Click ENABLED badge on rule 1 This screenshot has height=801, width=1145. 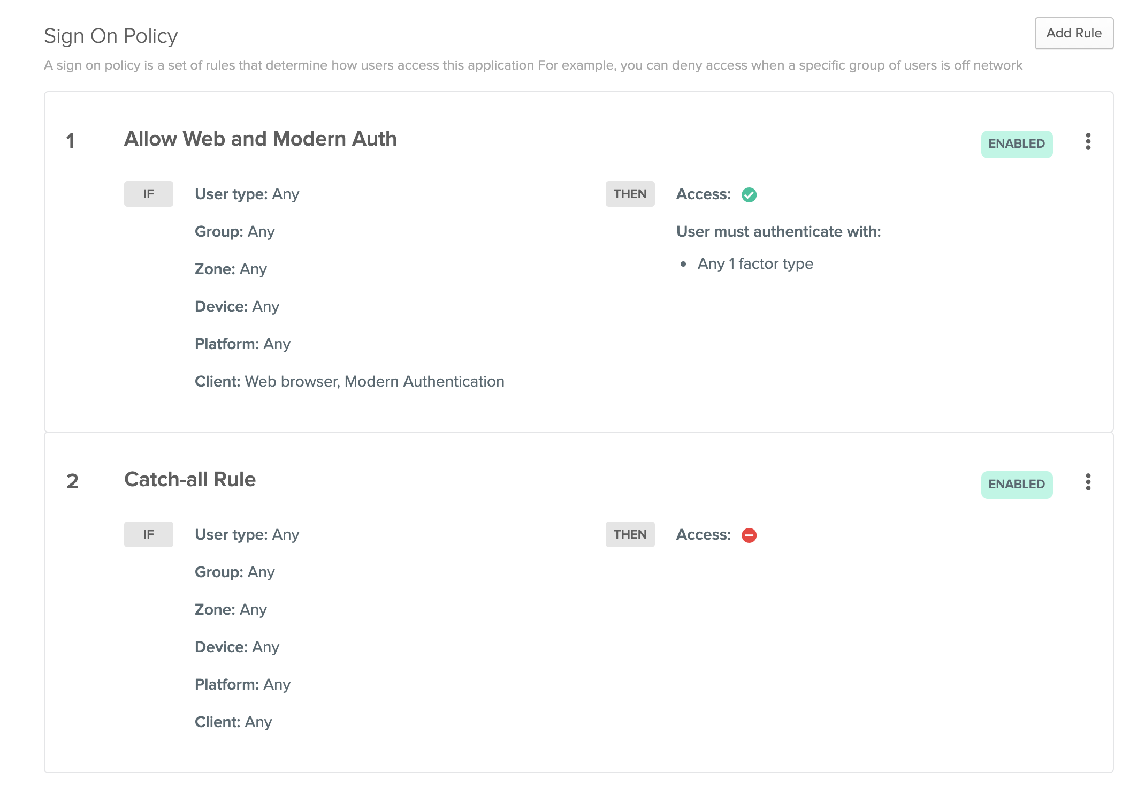click(x=1016, y=144)
